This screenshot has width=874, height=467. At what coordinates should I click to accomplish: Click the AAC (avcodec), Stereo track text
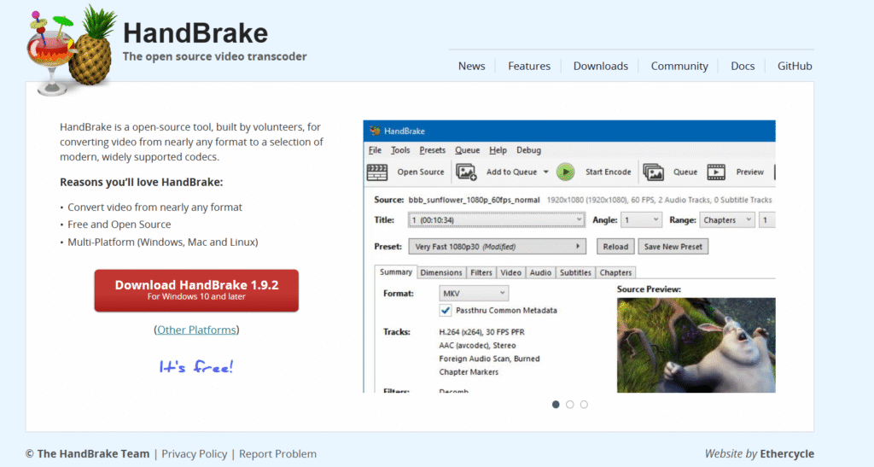(477, 346)
